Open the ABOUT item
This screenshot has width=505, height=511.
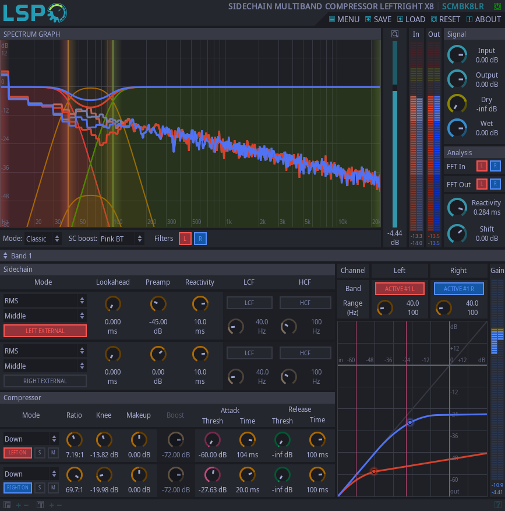(x=483, y=20)
